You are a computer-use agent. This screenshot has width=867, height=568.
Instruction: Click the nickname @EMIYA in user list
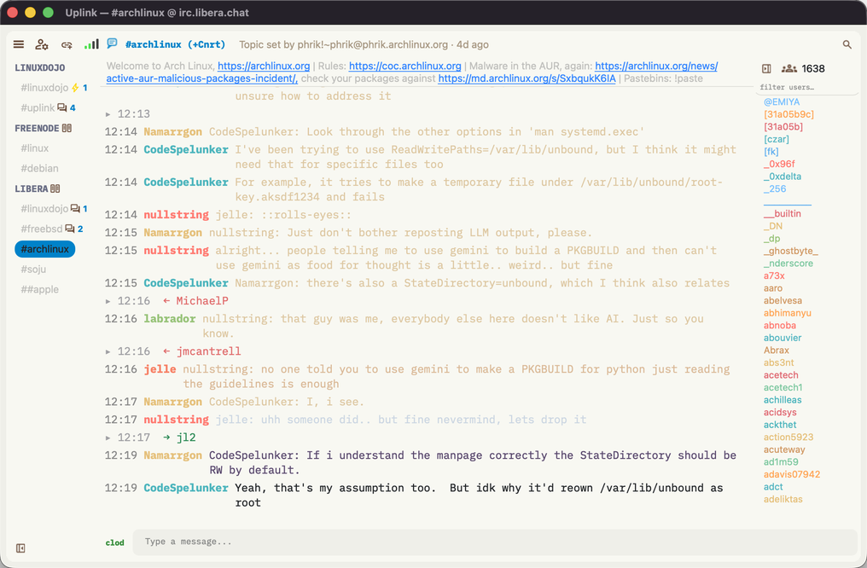[x=782, y=101]
